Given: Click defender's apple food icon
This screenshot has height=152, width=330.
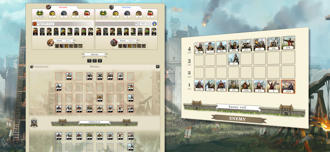Looking at the screenshot, I should click(x=150, y=13).
